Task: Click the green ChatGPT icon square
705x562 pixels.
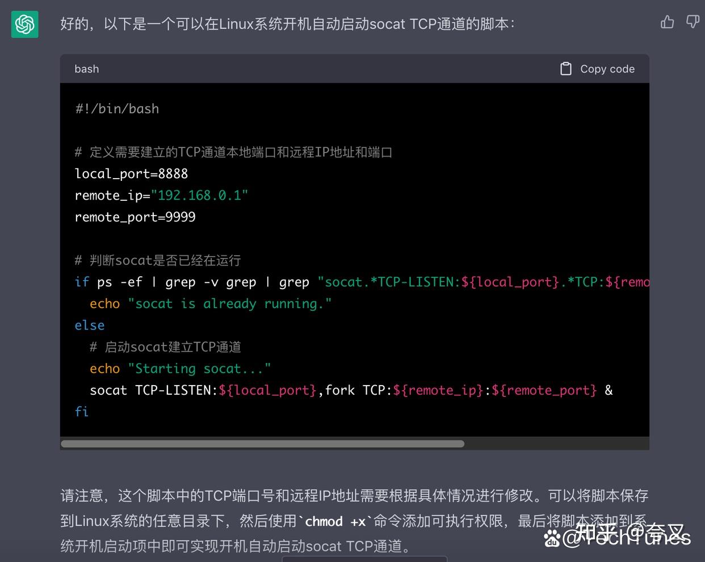Action: 24,24
